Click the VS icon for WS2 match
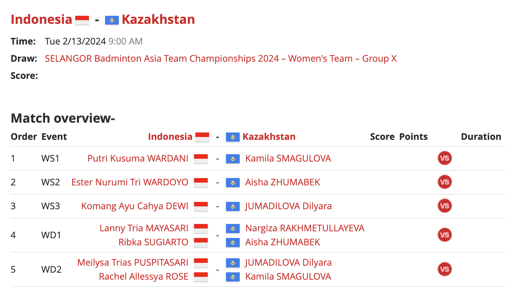Viewport: 523px width, 307px height. [x=445, y=182]
